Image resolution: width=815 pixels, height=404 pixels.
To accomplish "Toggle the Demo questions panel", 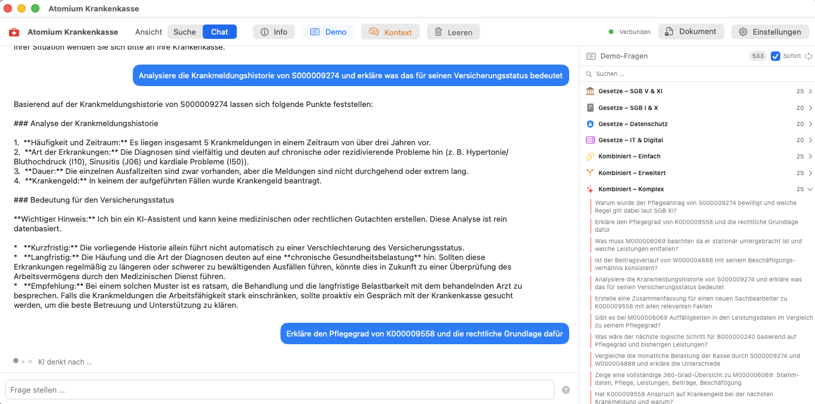I will tap(328, 32).
